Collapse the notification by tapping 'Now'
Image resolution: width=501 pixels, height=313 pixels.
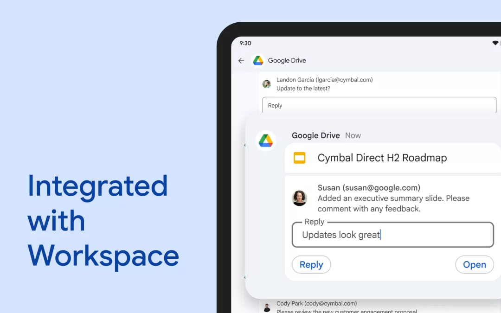(x=353, y=135)
